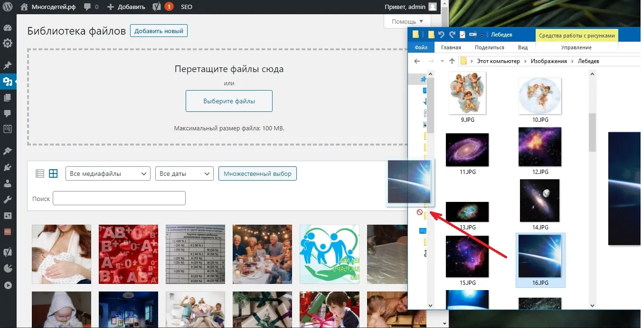Expand the 'Помощь' help panel
The width and height of the screenshot is (642, 328).
[x=407, y=21]
